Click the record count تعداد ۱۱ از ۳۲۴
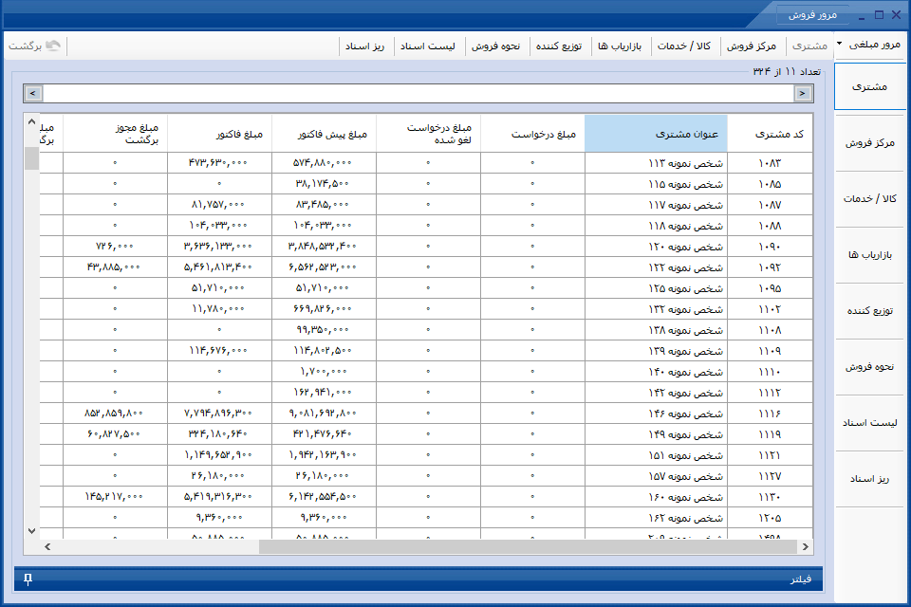The width and height of the screenshot is (911, 607). (787, 71)
